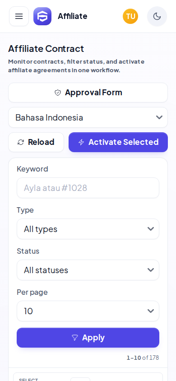Expand the chevron on the language selector

coord(159,117)
